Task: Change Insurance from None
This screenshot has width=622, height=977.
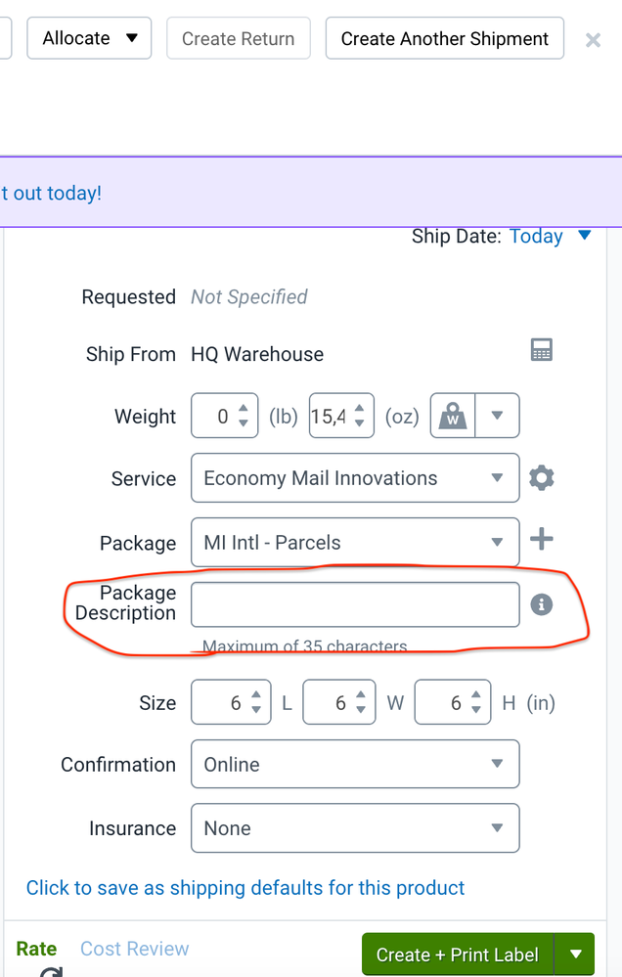Action: click(354, 827)
